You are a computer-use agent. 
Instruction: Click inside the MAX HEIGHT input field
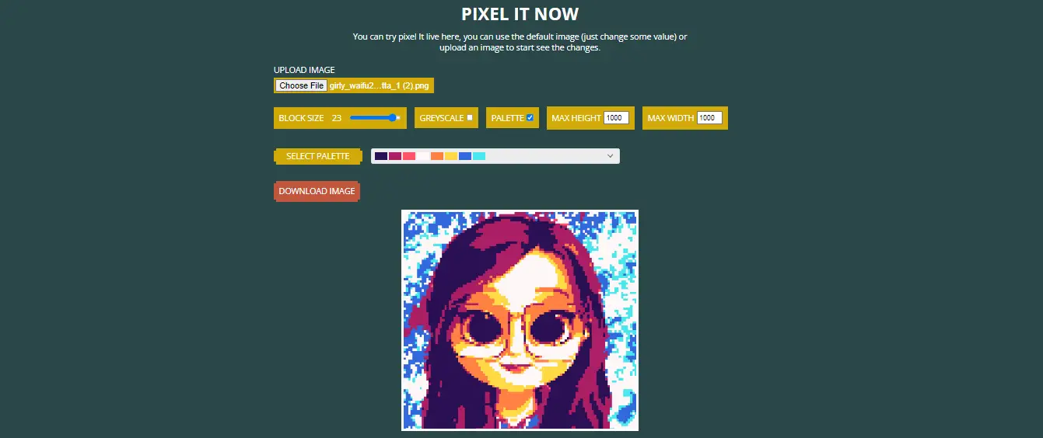click(x=616, y=118)
